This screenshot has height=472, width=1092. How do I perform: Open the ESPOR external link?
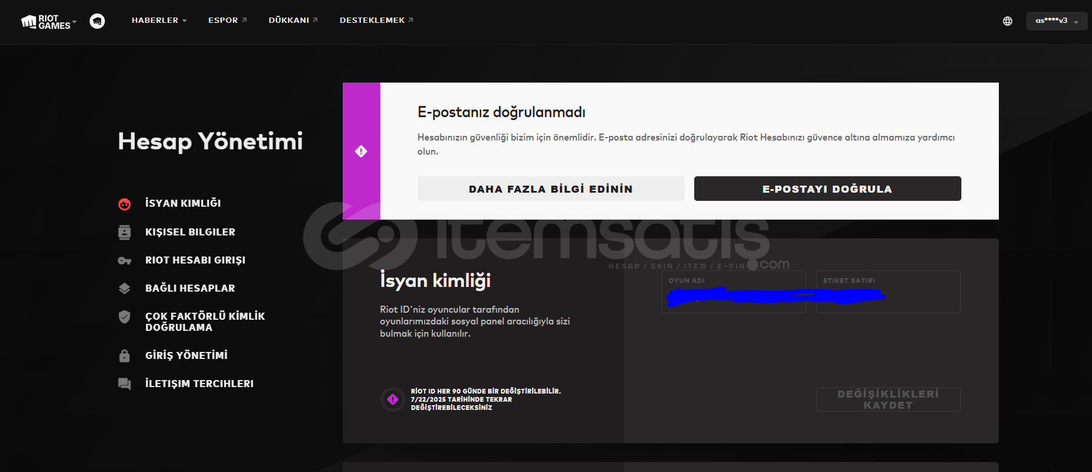point(227,20)
